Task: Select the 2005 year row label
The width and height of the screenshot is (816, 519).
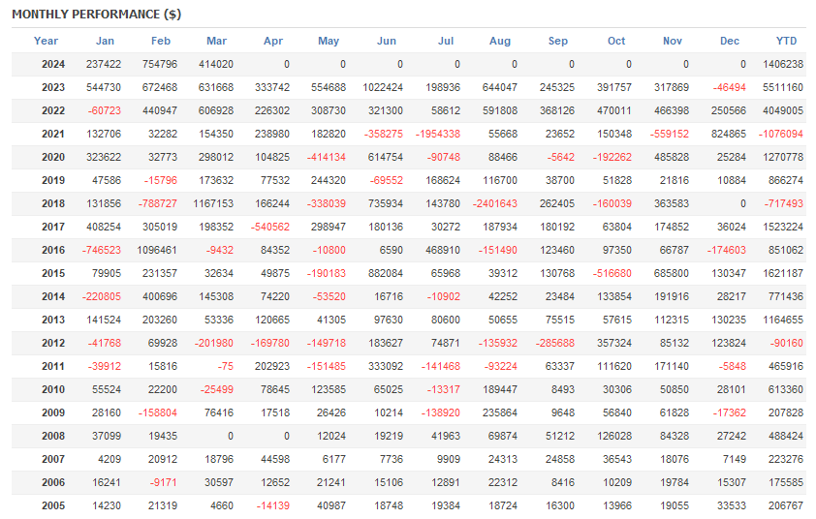Action: 53,505
